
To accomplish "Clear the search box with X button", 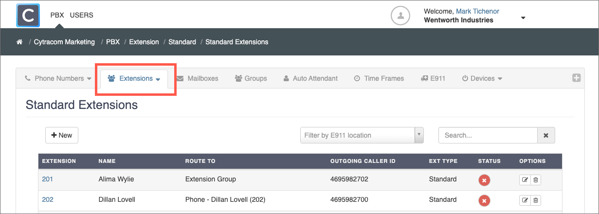I will click(546, 135).
